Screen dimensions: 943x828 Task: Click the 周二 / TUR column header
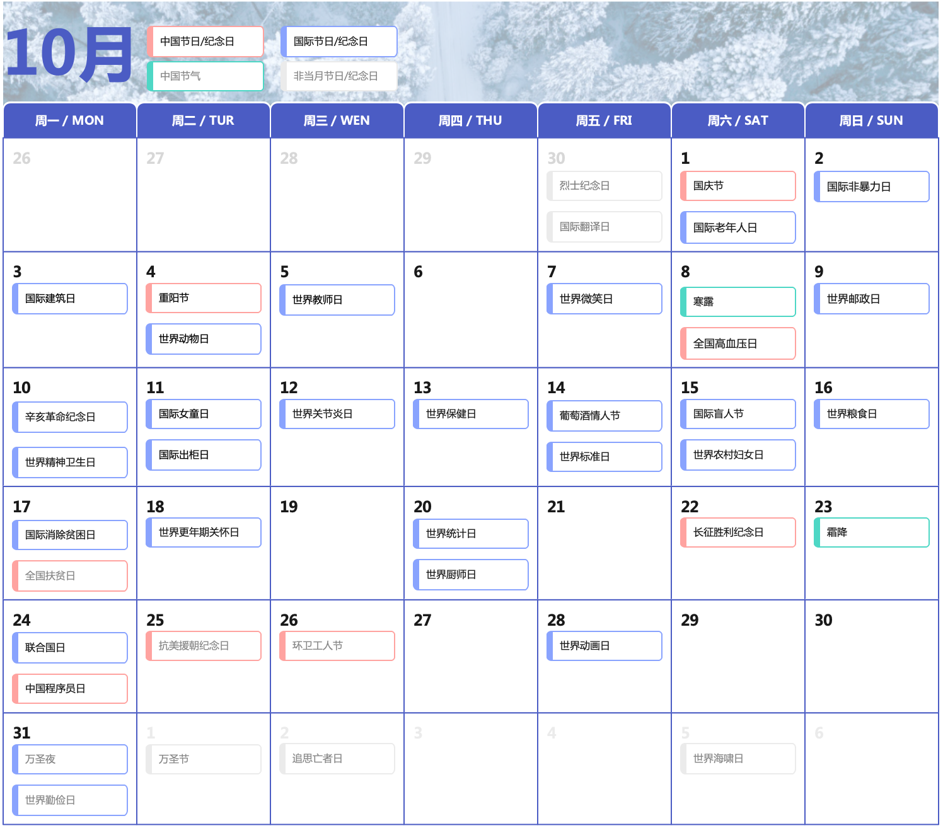coord(203,120)
